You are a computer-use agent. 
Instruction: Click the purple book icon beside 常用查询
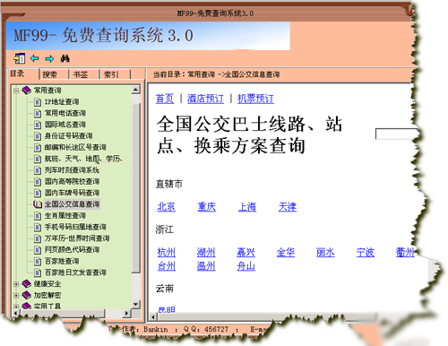[27, 90]
